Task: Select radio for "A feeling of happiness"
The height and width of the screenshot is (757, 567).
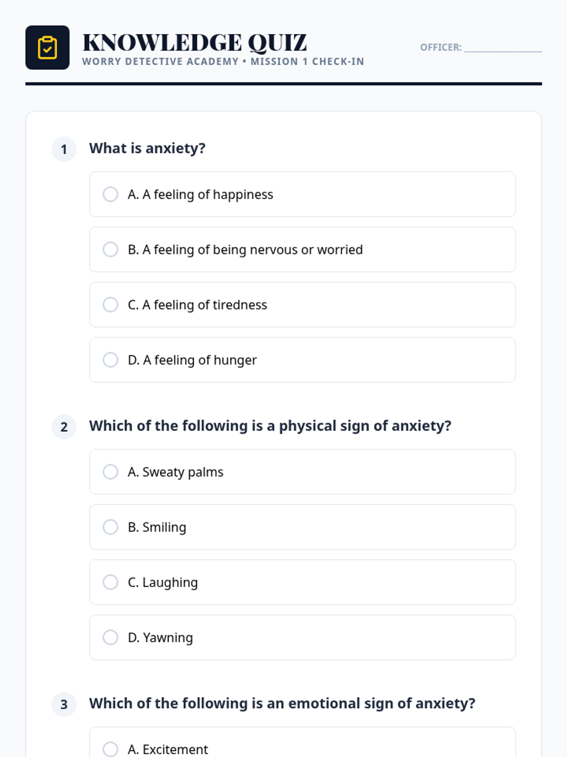Action: [111, 194]
